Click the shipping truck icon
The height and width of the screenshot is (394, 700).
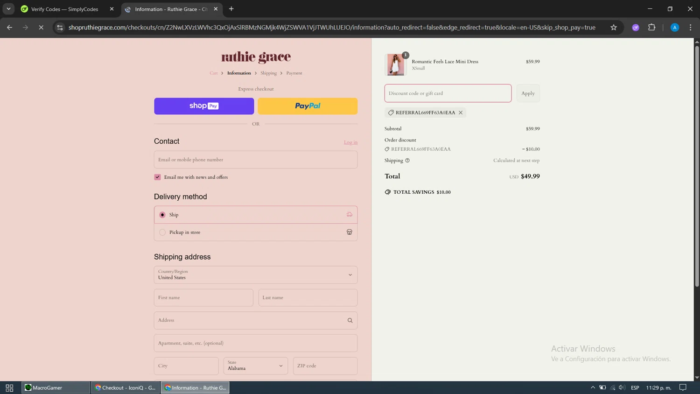pos(349,215)
